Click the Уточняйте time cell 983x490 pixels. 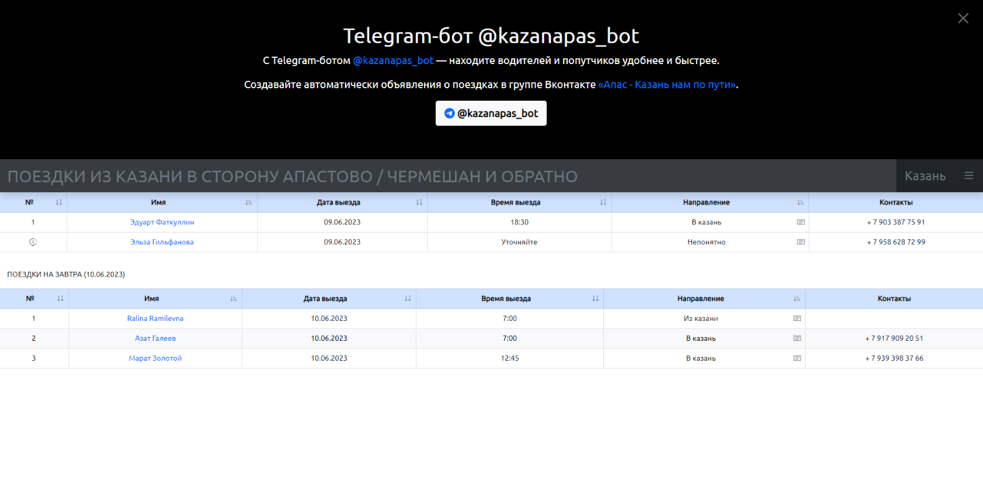pyautogui.click(x=519, y=242)
